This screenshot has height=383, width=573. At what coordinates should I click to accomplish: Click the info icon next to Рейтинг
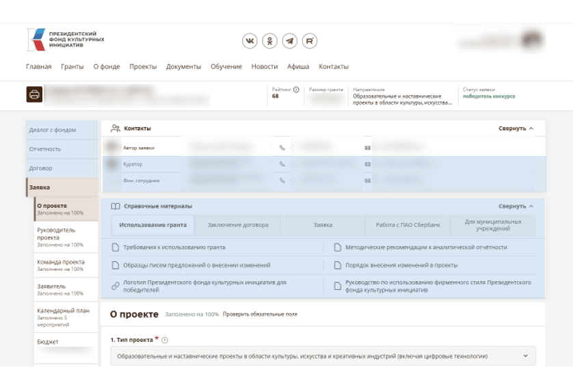(296, 90)
